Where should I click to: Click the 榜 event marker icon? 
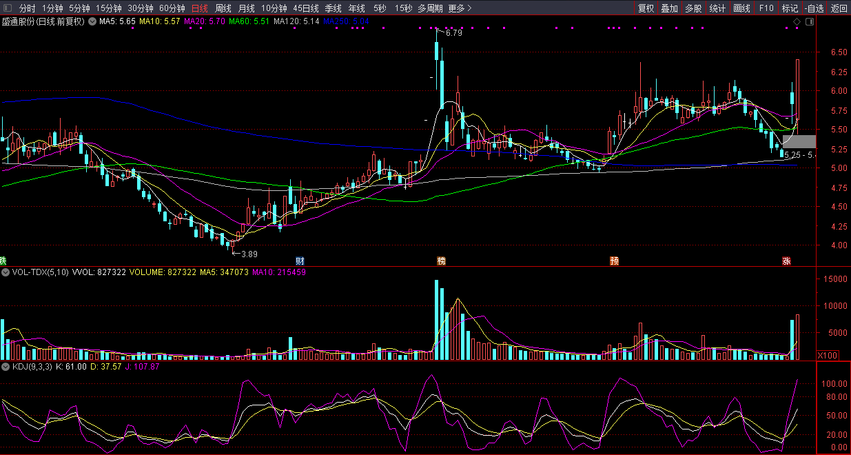coord(441,261)
